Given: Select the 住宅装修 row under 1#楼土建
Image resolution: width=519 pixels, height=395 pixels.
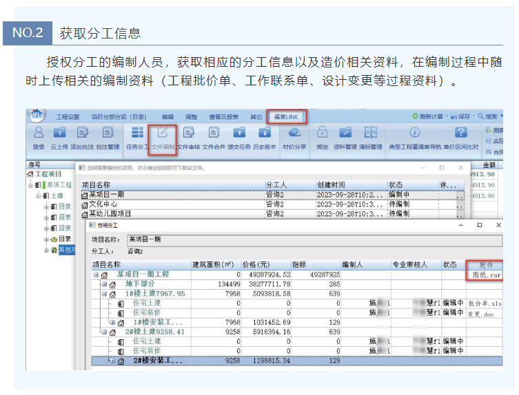Looking at the screenshot, I should coord(297,312).
